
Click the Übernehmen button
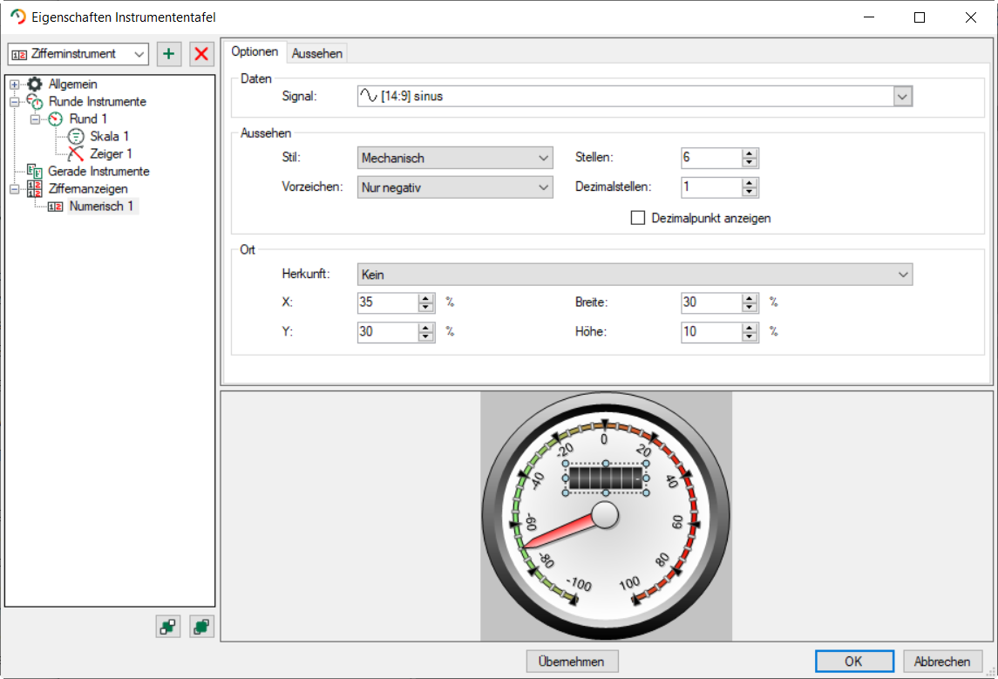pos(572,662)
